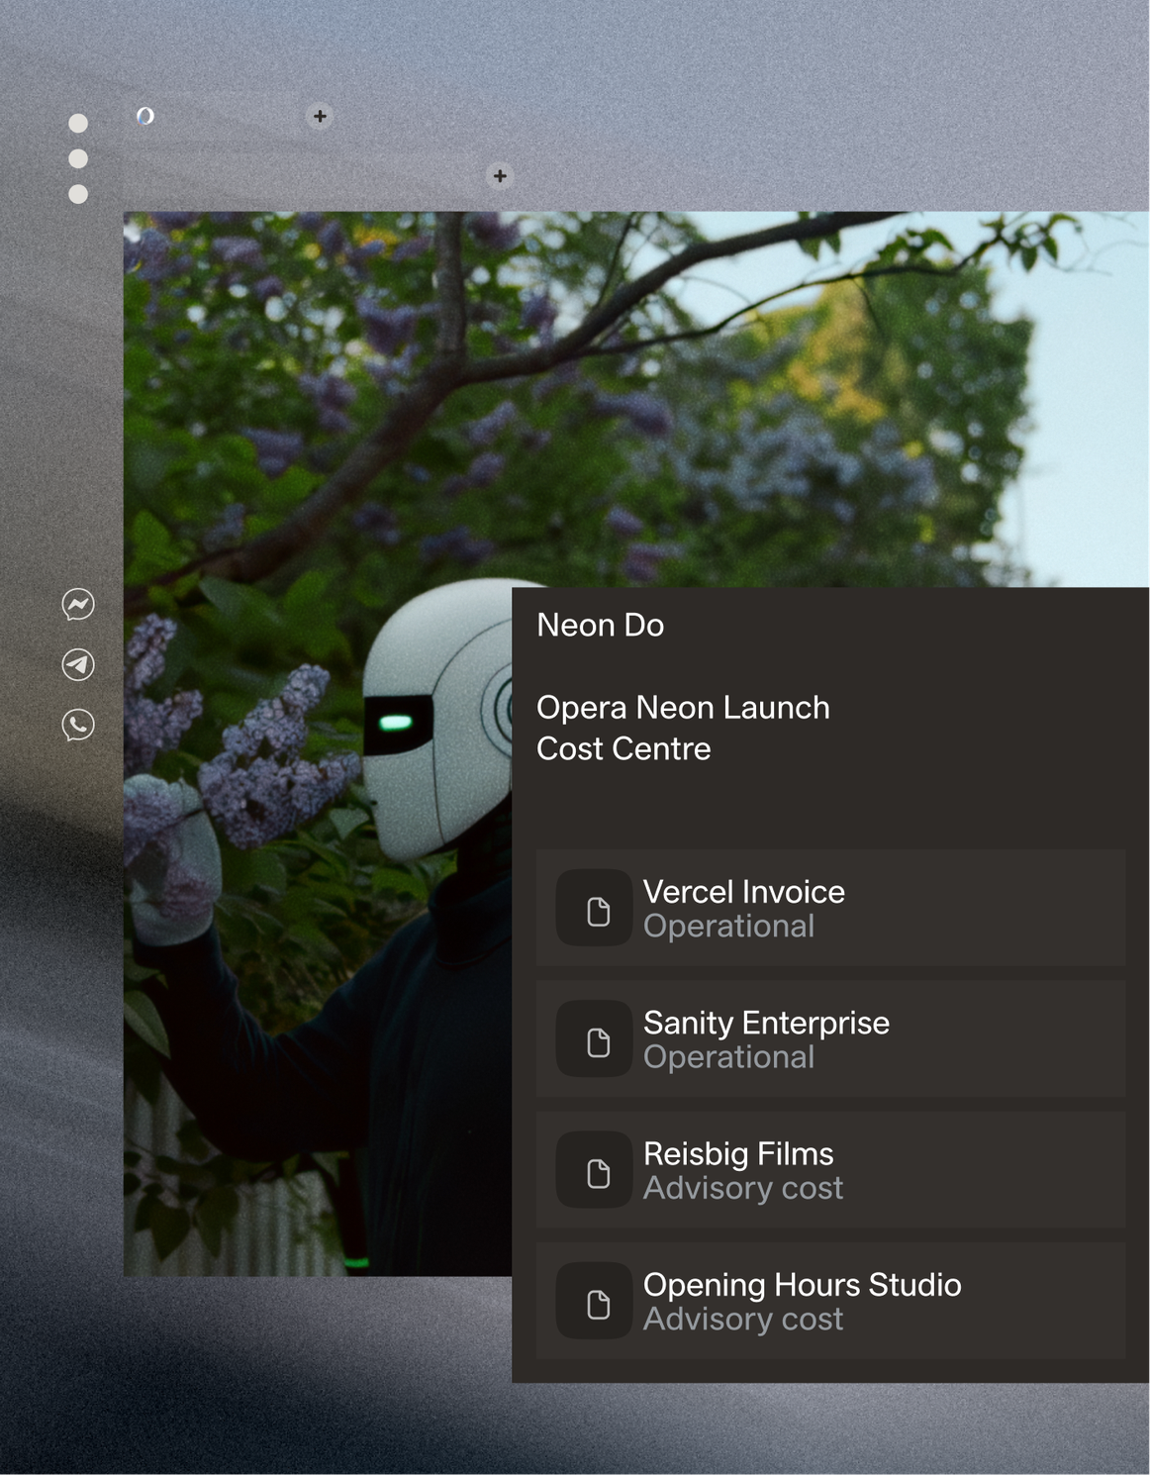Screen dimensions: 1150x1475
Task: Click the Advisory cost label under Reisbig Films
Action: [x=743, y=1188]
